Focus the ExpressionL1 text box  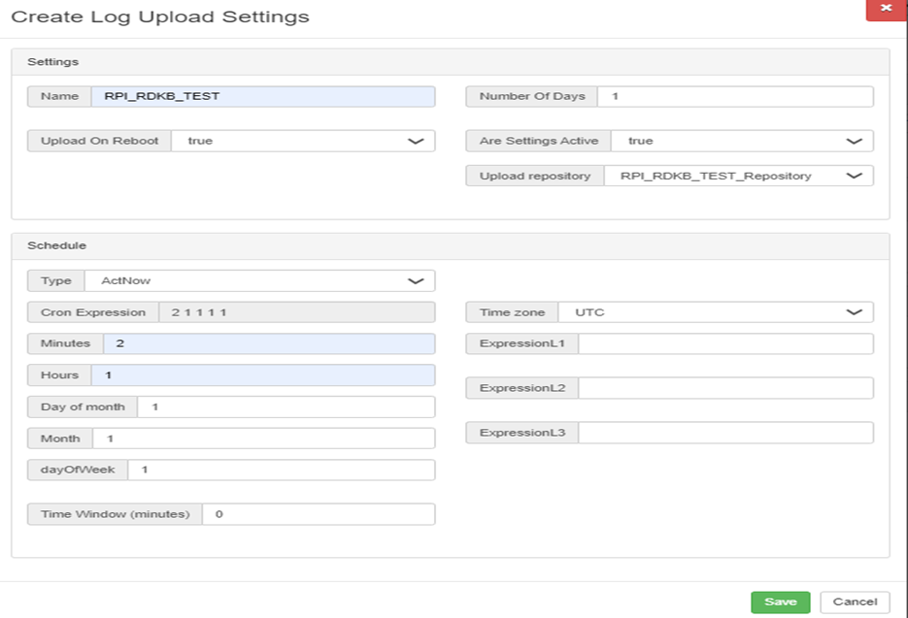725,343
